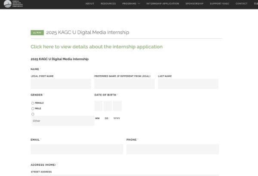Focus the Email input field
Image resolution: width=258 pixels, height=176 pixels.
77,149
